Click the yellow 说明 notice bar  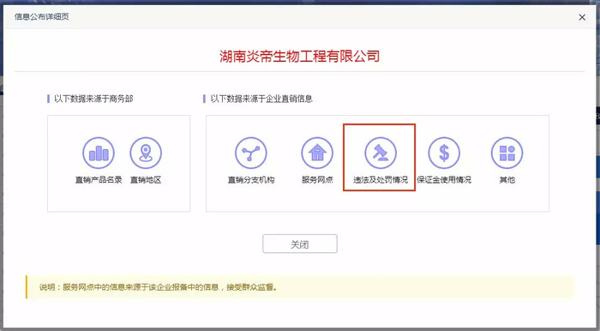pos(300,287)
